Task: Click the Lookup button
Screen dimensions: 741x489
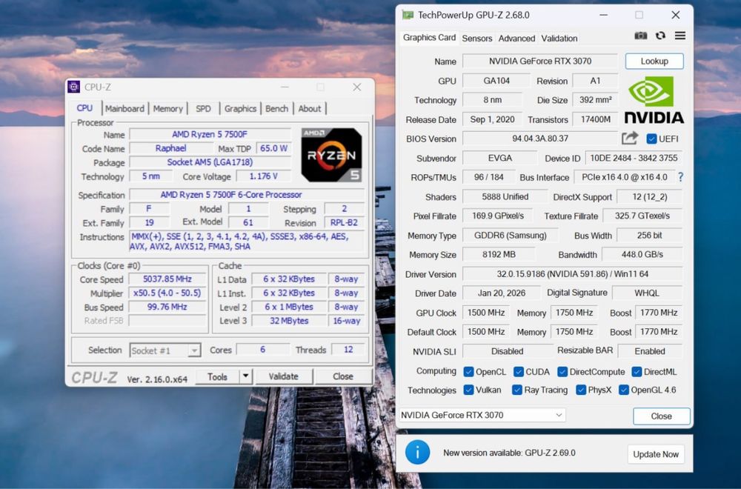Action: (x=654, y=61)
